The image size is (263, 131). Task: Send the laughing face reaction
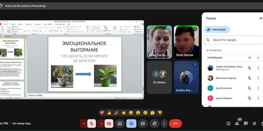coord(131,112)
